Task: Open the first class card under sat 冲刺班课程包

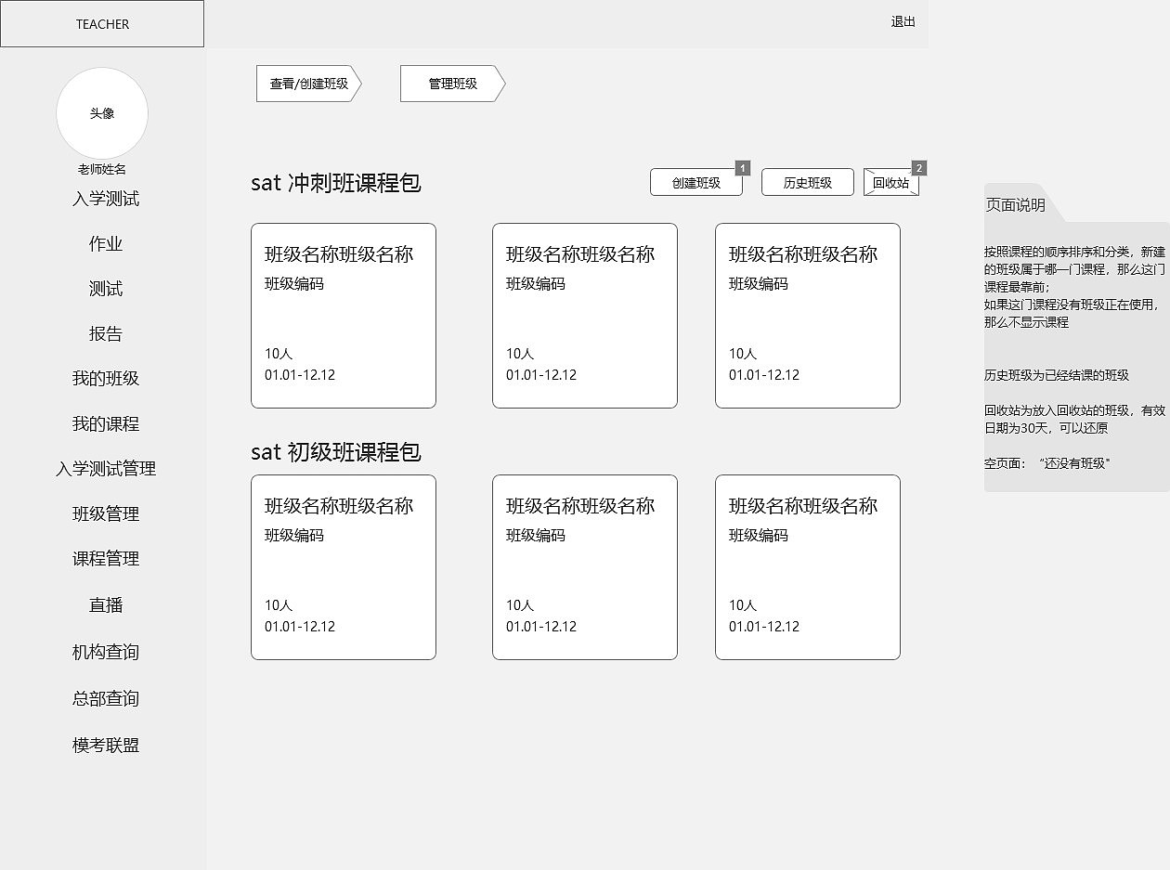Action: [343, 315]
